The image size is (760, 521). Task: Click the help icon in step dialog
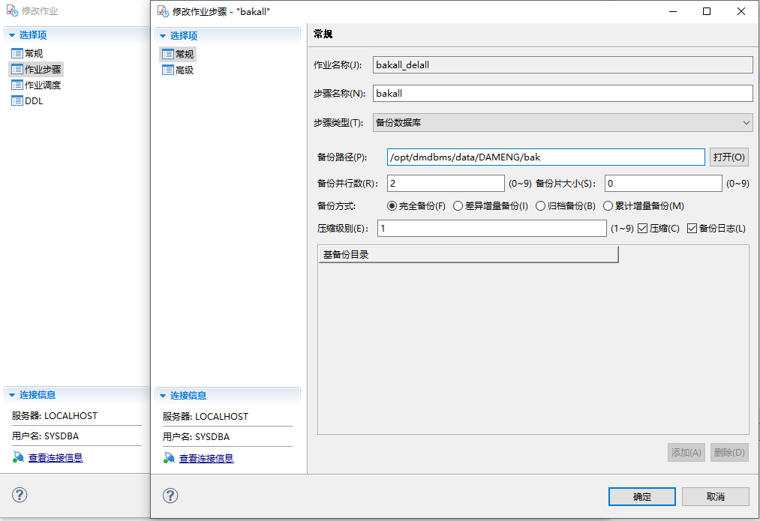[171, 496]
